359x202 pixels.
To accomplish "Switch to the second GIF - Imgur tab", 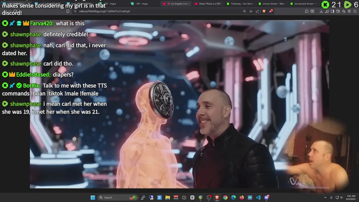I will [144, 4].
